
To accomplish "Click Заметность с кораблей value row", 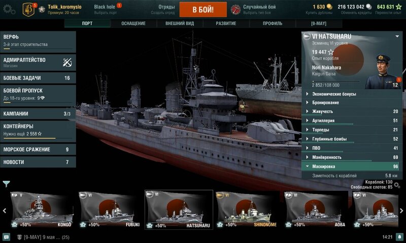I will click(352, 176).
